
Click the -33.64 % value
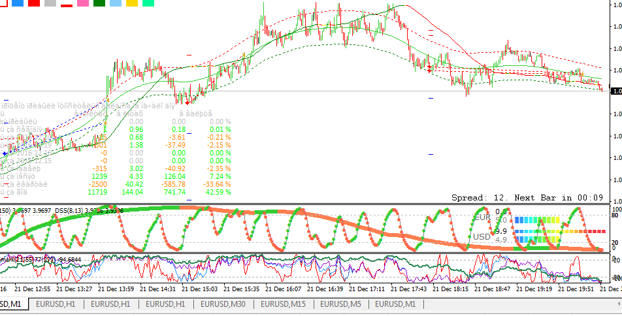click(x=216, y=184)
